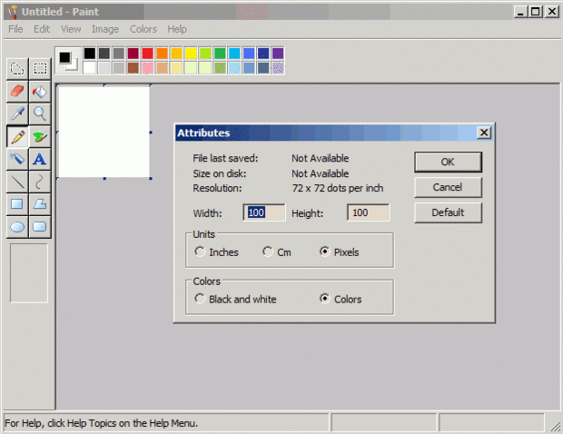Pick the black color swatch
563x434 pixels.
tap(90, 54)
